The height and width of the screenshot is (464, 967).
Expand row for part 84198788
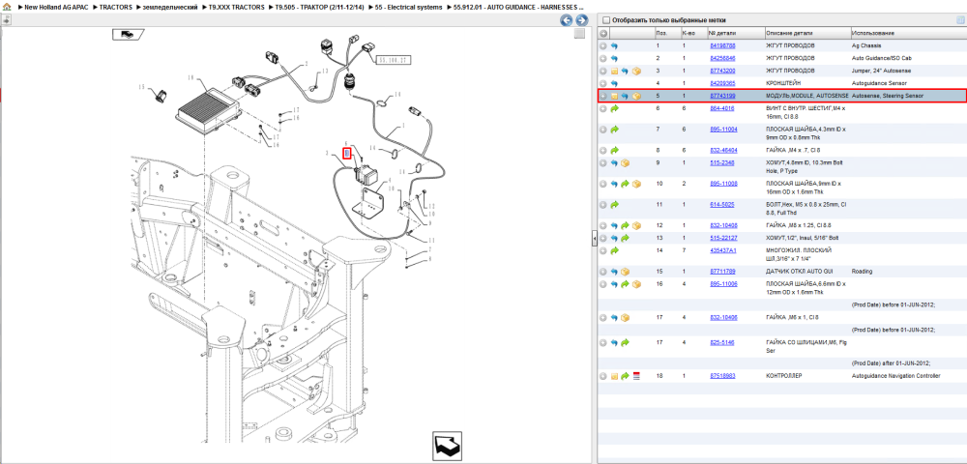(x=603, y=46)
